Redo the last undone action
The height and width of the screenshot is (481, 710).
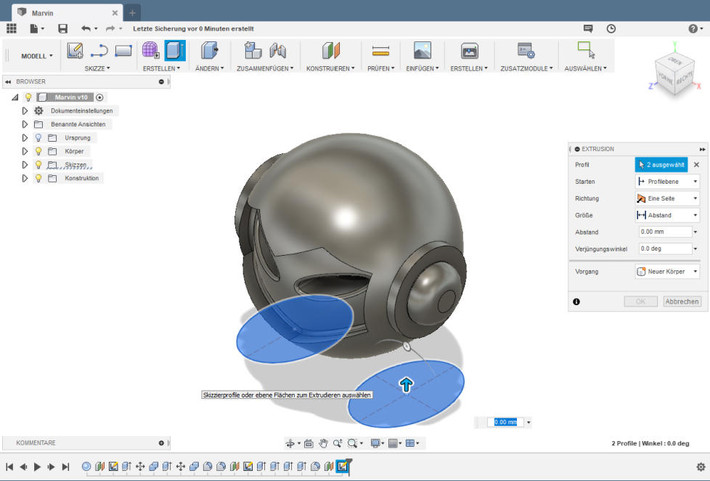[x=110, y=28]
